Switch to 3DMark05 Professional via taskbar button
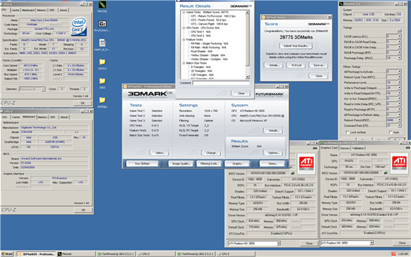Viewport: 411px width, 257px height. click(37, 254)
